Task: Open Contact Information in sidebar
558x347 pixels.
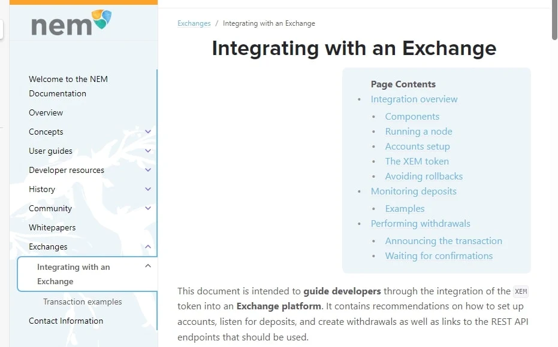Action: 66,321
